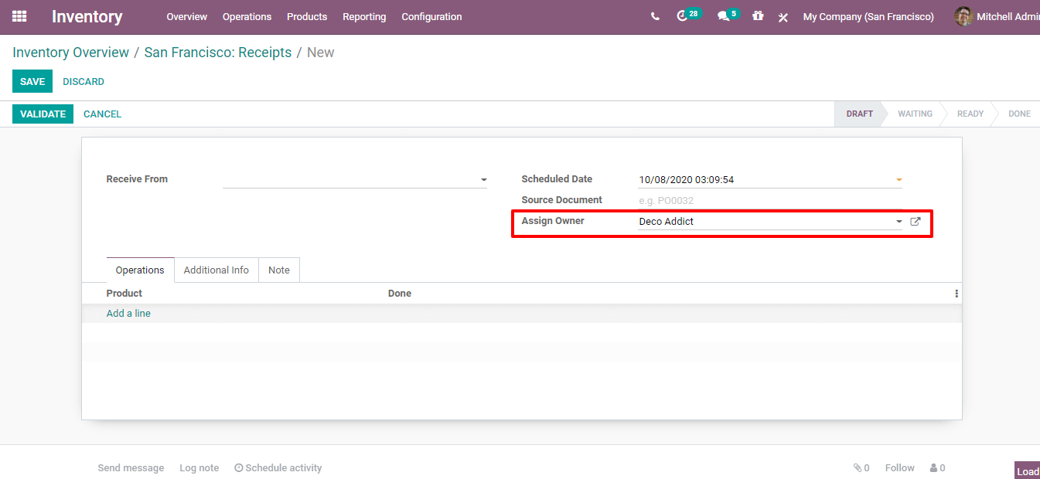Click Log note in chatter
Screen dimensions: 1040x479
click(x=199, y=468)
